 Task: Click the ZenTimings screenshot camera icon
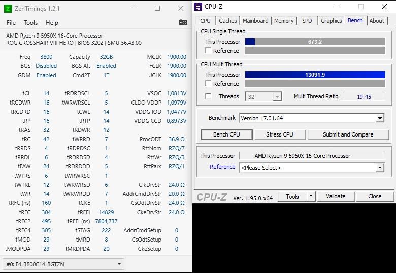pyautogui.click(x=183, y=22)
